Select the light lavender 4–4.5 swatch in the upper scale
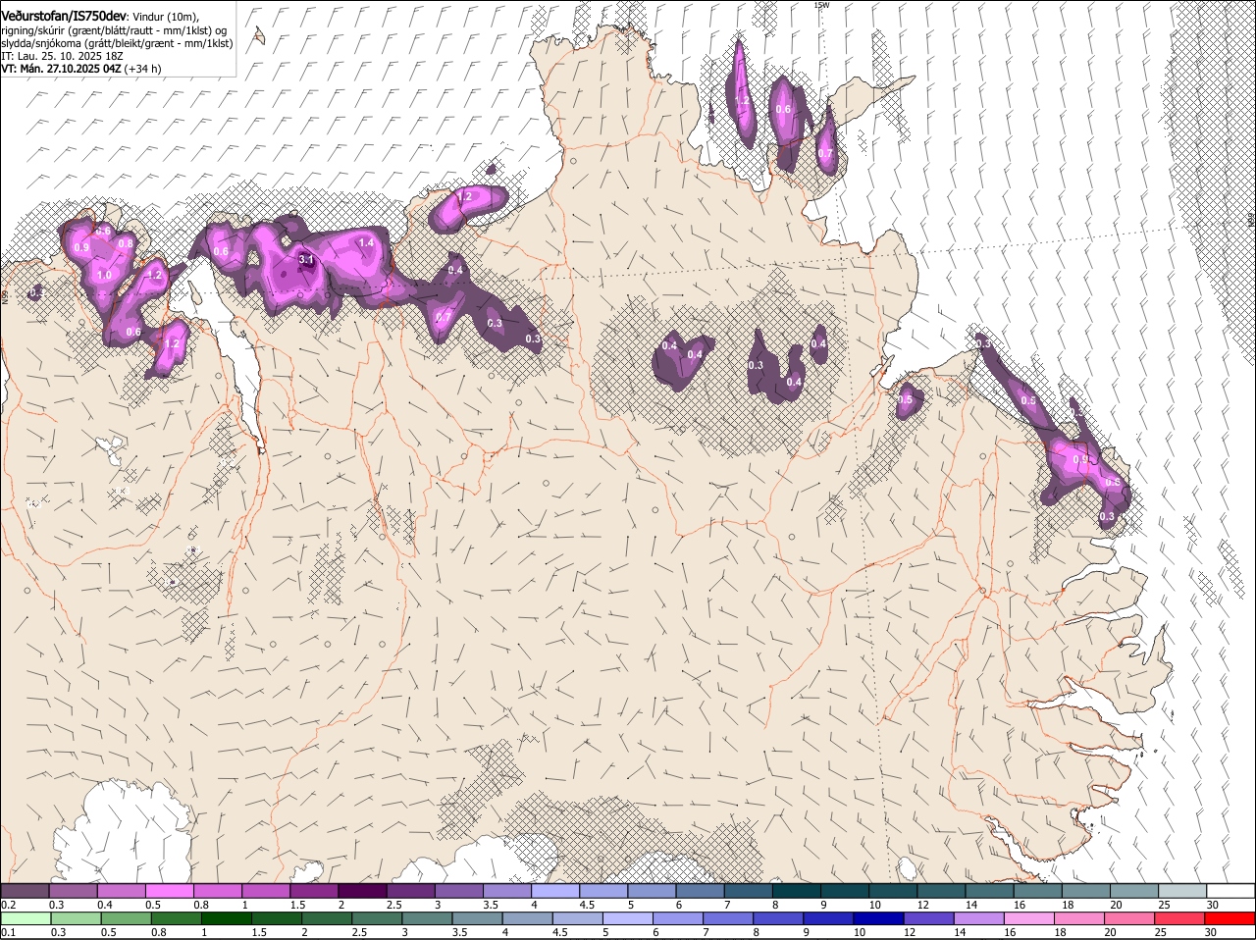 pos(555,890)
